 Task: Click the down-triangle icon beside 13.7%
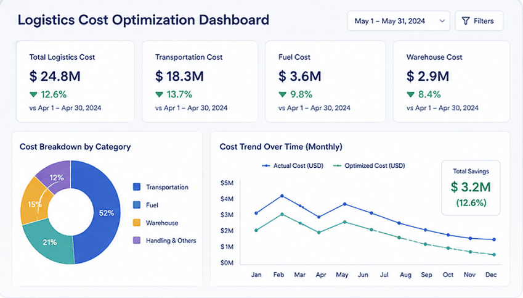click(159, 94)
